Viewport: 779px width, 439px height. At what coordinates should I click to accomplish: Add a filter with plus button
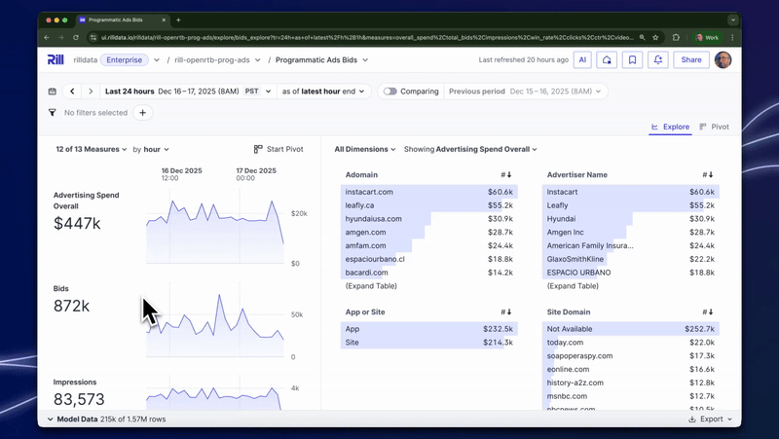click(142, 113)
